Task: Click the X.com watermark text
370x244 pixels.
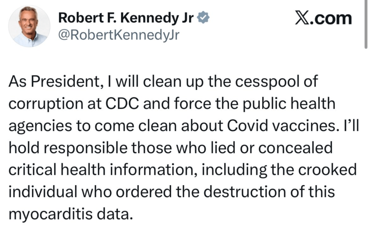Action: tap(323, 18)
